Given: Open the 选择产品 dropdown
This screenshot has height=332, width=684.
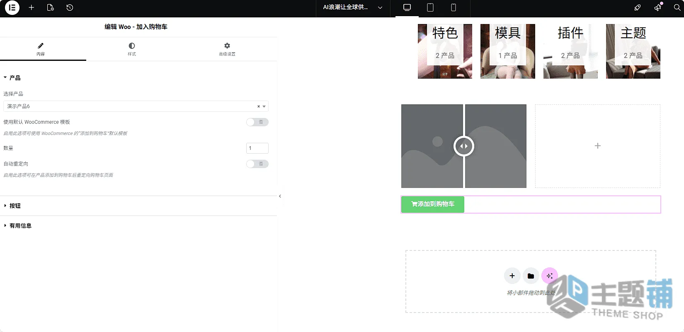Looking at the screenshot, I should (x=136, y=106).
